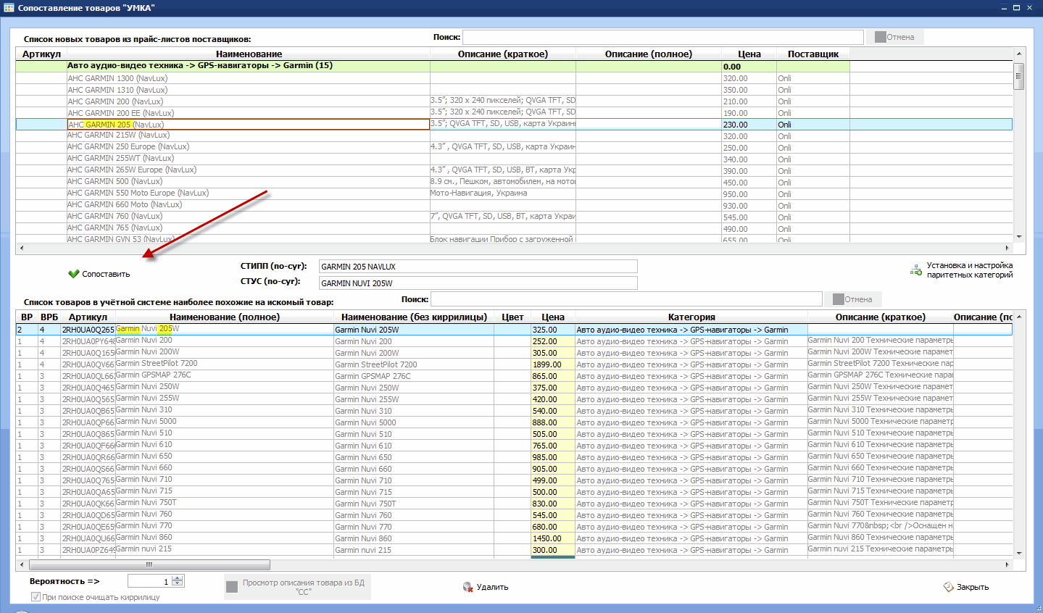Click "Garmin Nuvi 715 Технические параметры" description cell
1043x613 pixels.
881,491
